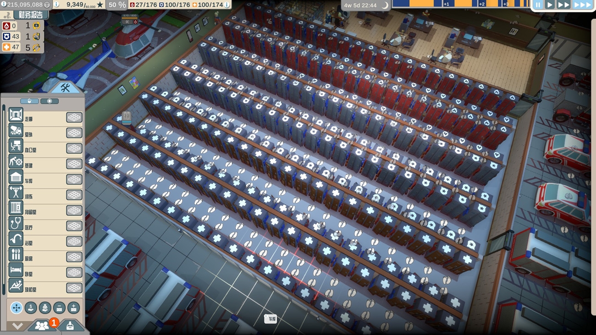Click the night moon icon
Image resolution: width=596 pixels, height=335 pixels.
pyautogui.click(x=385, y=5)
